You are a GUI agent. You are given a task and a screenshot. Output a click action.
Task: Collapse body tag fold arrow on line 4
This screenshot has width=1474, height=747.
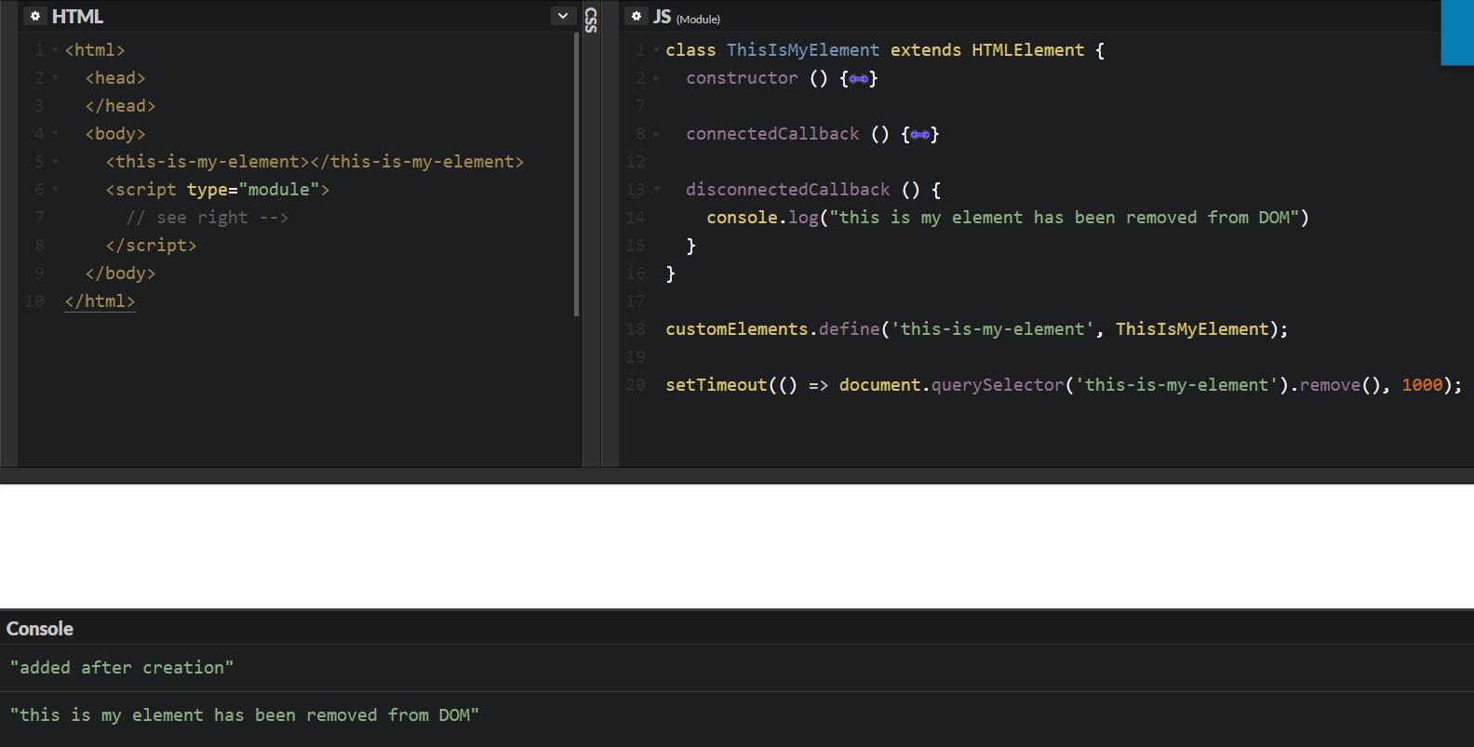click(56, 134)
